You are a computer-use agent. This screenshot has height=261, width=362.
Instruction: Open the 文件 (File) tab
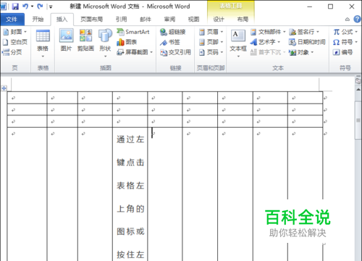pyautogui.click(x=12, y=20)
